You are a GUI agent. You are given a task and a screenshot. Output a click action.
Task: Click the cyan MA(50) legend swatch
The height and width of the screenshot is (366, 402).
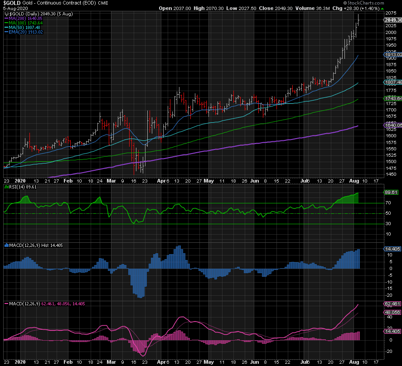pyautogui.click(x=6, y=28)
